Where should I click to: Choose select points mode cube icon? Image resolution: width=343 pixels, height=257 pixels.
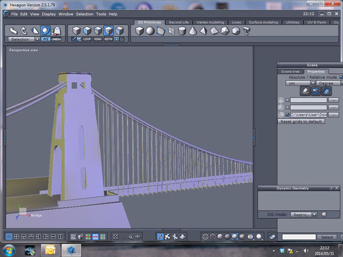(109, 31)
